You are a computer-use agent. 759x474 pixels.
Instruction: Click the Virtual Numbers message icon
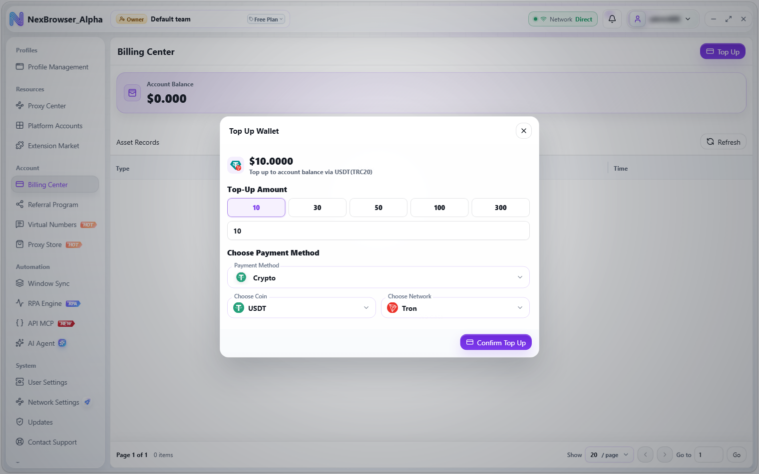point(20,224)
